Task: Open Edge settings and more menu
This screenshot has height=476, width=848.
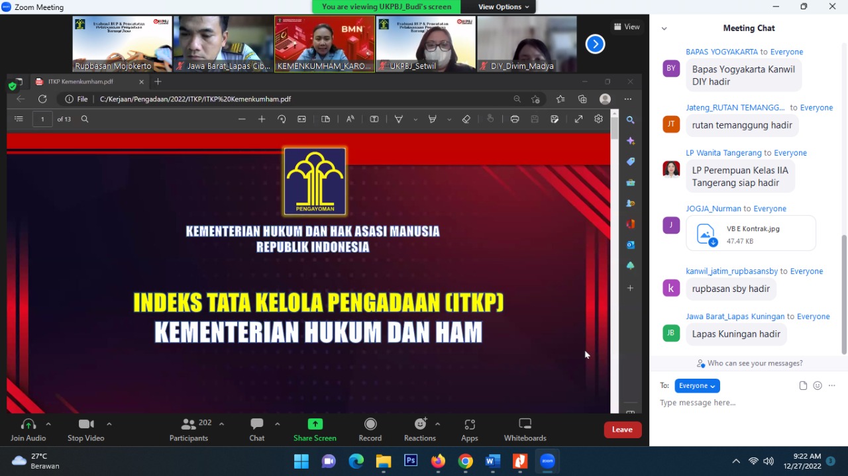Action: pyautogui.click(x=627, y=99)
